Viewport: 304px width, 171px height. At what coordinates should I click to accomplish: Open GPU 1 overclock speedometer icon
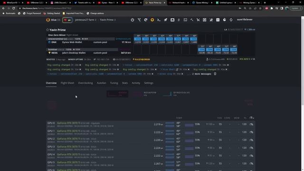(251, 132)
